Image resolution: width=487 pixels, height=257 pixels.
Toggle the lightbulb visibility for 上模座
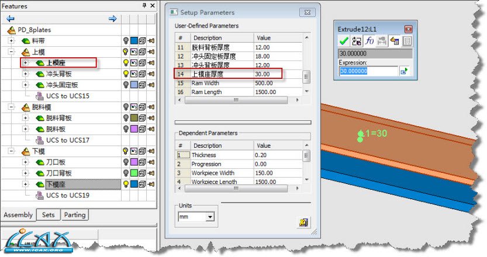pos(126,62)
